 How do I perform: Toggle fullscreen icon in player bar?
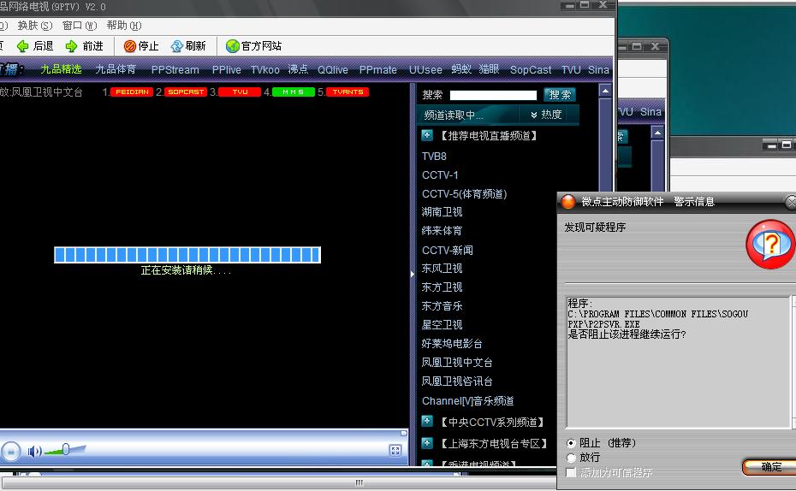[395, 451]
